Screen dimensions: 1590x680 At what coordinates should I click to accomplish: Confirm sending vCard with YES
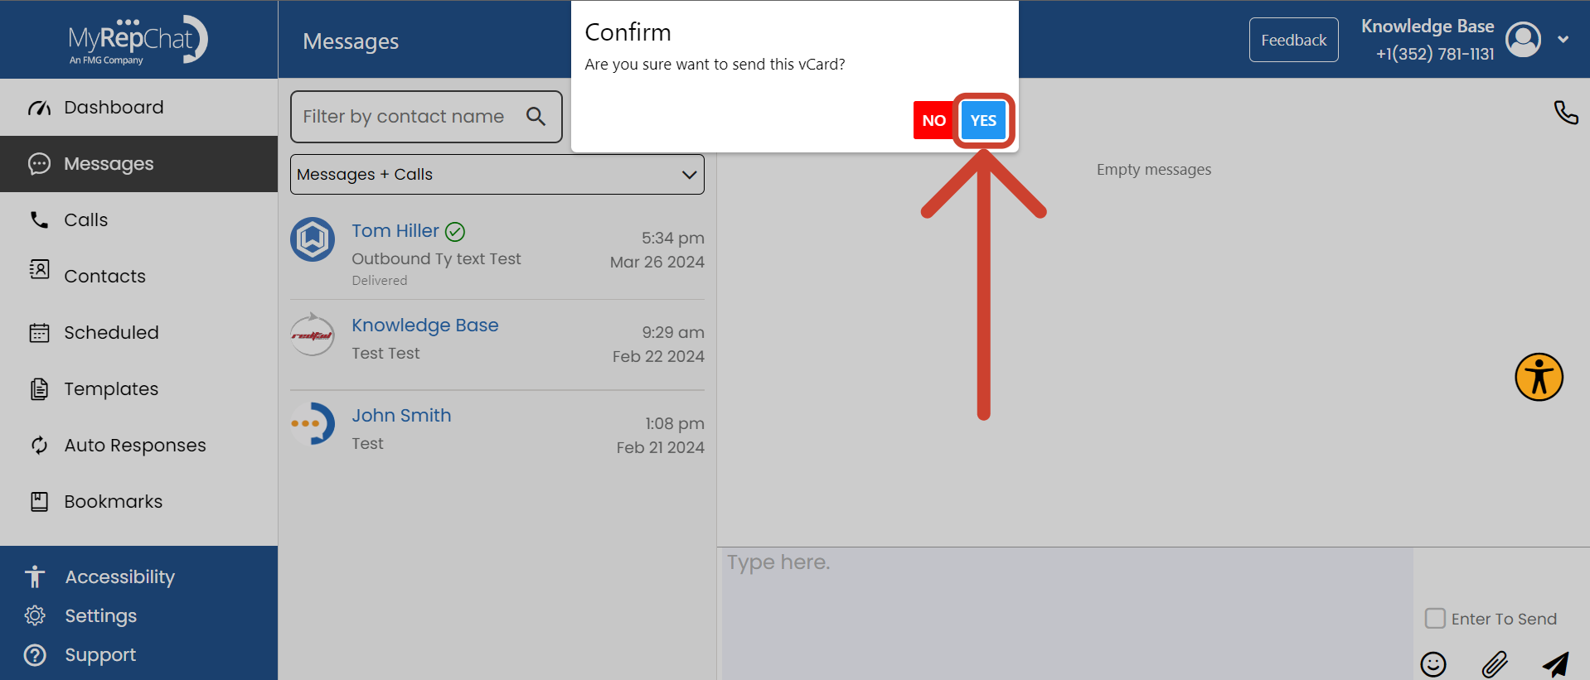point(983,121)
